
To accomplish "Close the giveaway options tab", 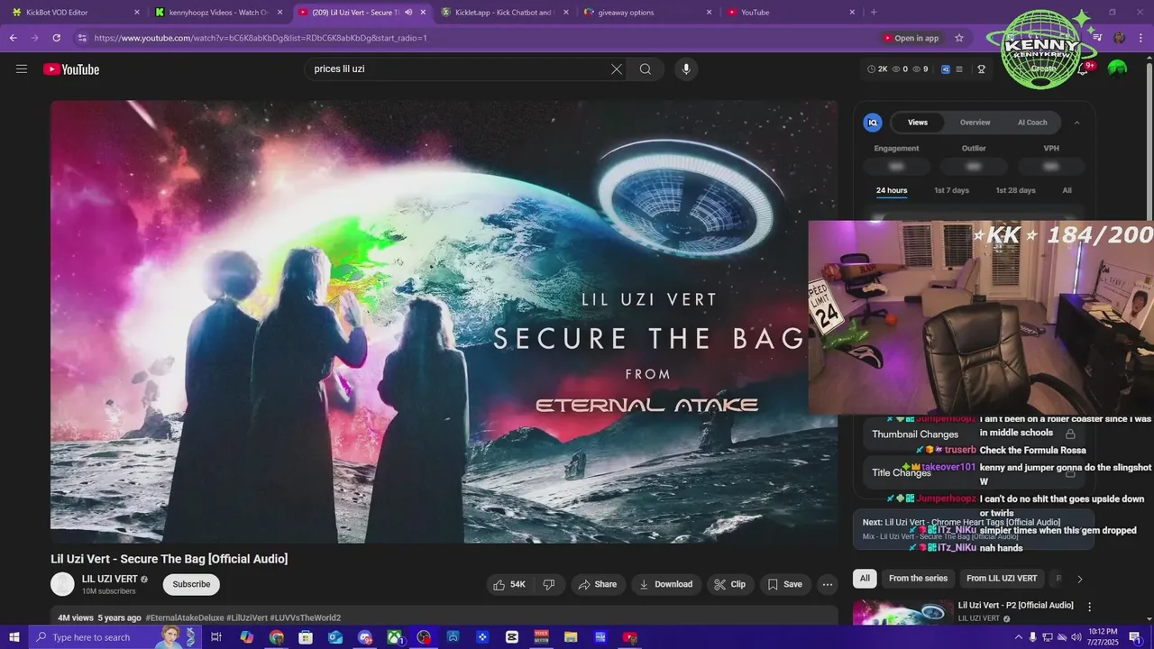I will pos(709,12).
